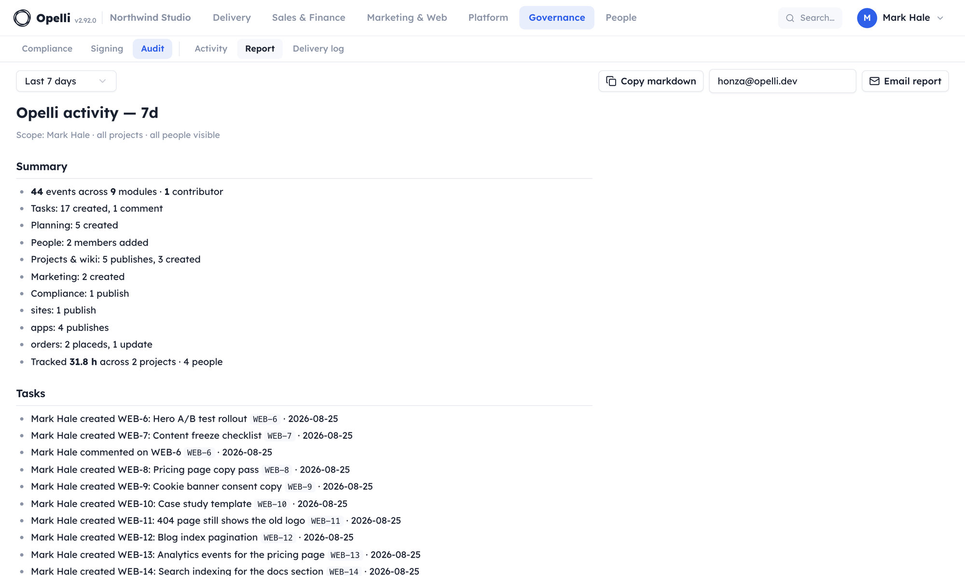
Task: Open the Delivery menu
Action: (x=232, y=18)
